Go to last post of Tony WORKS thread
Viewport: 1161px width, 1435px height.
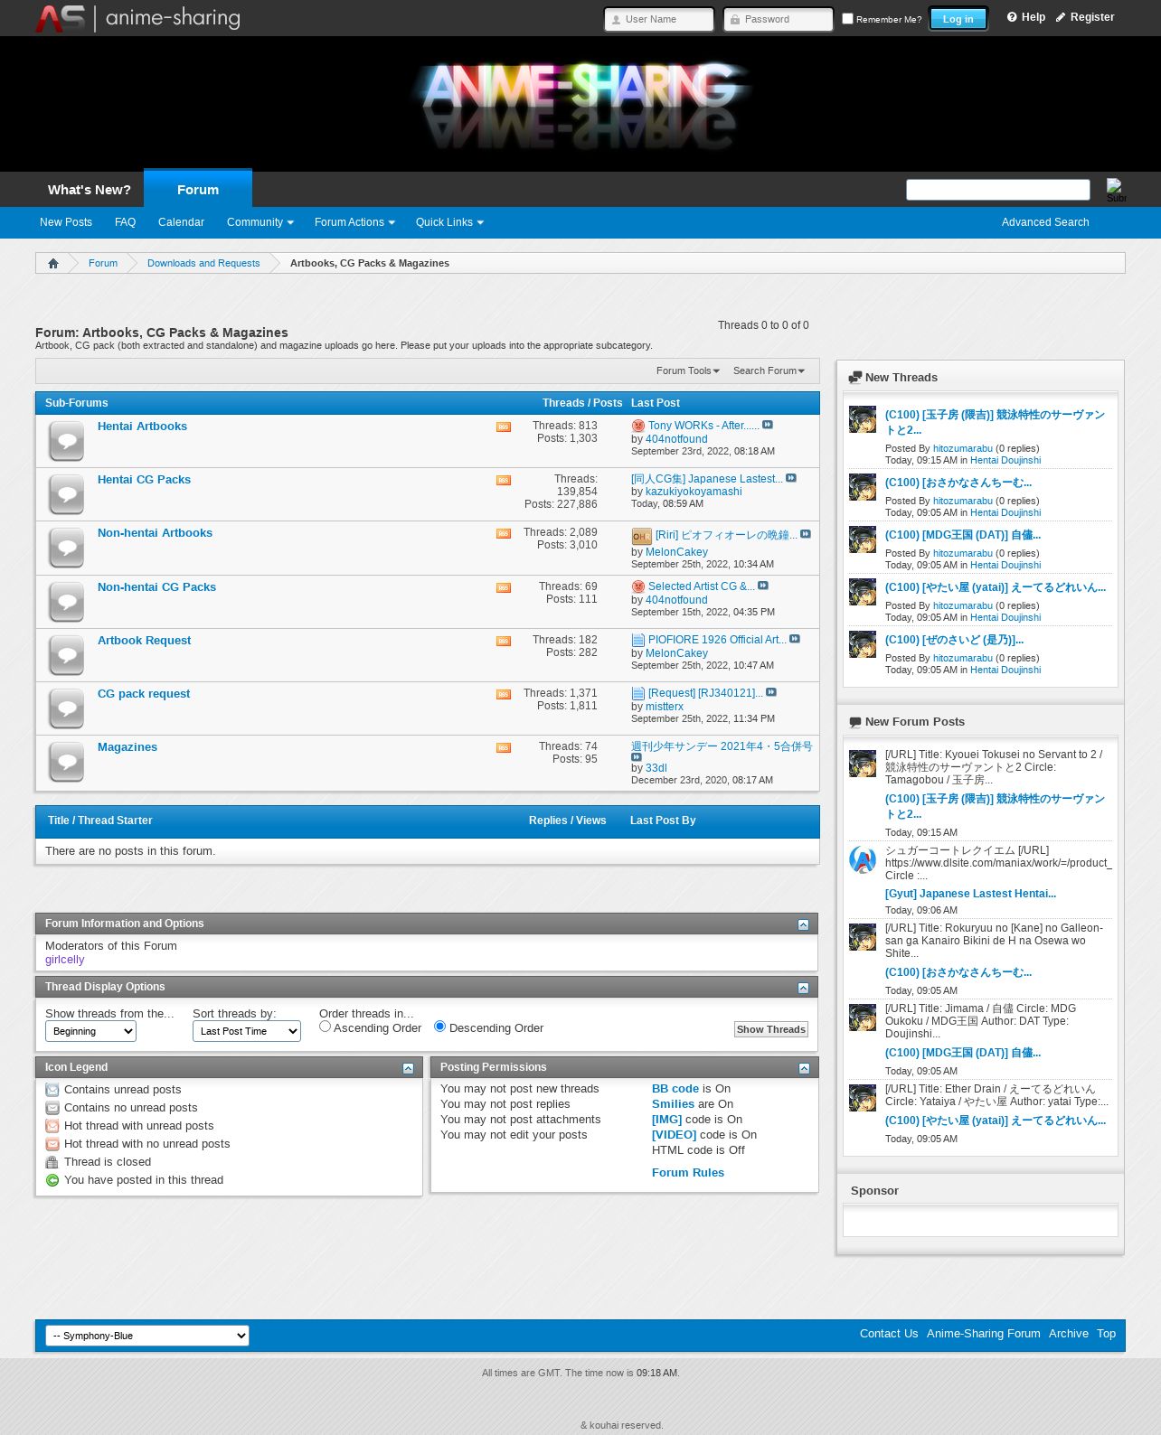(x=768, y=425)
